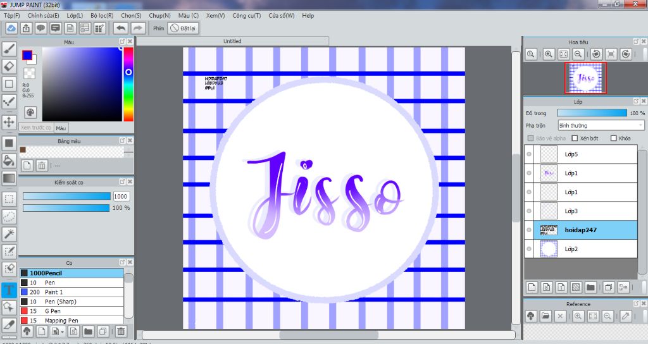Delete palette color with Bảng màu trash icon
The height and width of the screenshot is (344, 648).
point(42,166)
